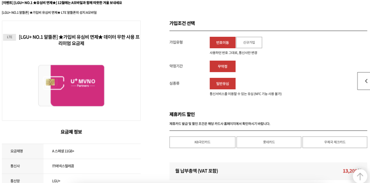Choose 우체국 체크카드 partner discount
370x183 pixels.
point(335,142)
